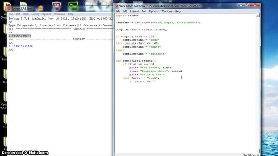This screenshot has width=278, height=156.
Task: Open the File menu in the Python Shell
Action: pyautogui.click(x=10, y=14)
